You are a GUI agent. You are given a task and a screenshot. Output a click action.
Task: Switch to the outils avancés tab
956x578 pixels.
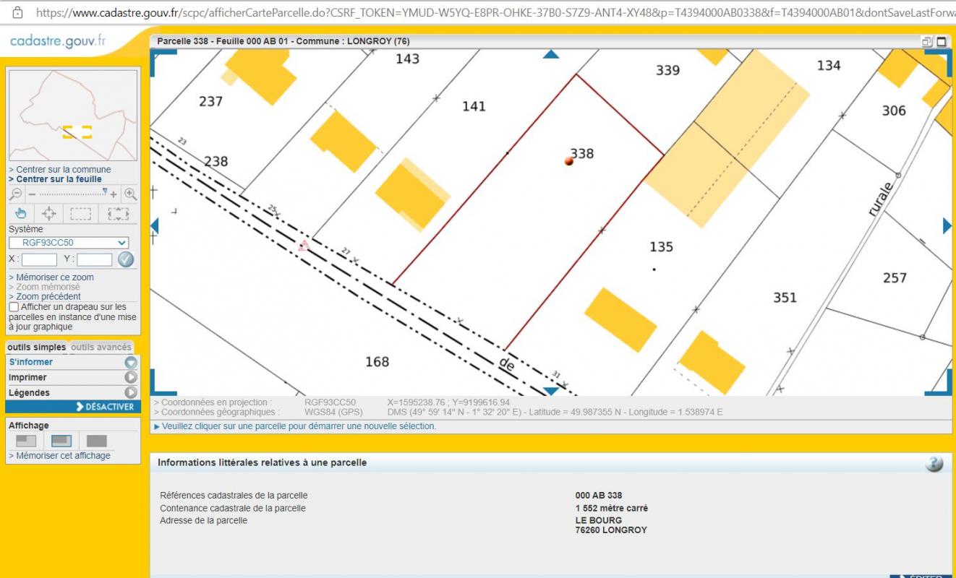(101, 348)
